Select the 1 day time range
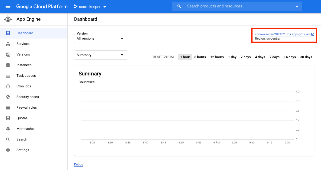Viewport: 321px width, 170px height. pos(232,57)
